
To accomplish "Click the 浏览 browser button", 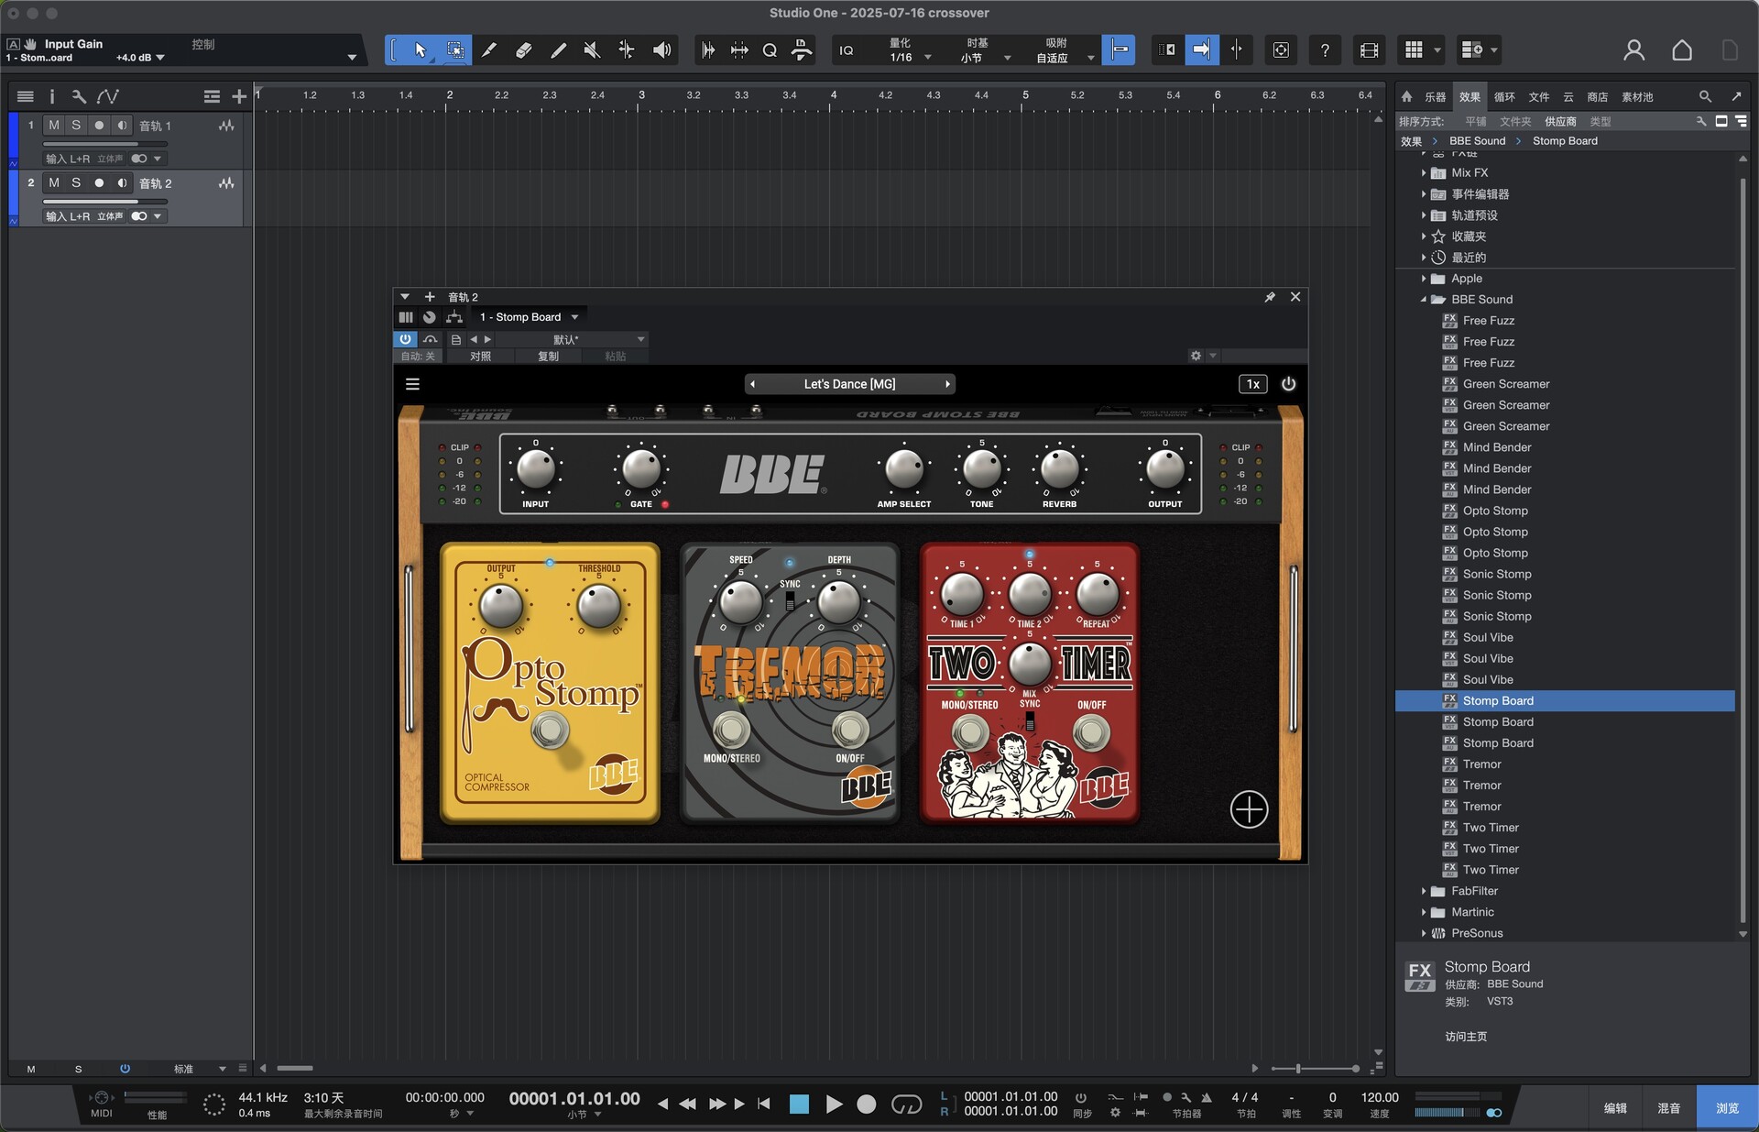I will pyautogui.click(x=1727, y=1108).
